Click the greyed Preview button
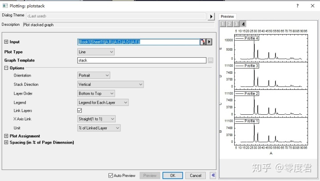 150,176
